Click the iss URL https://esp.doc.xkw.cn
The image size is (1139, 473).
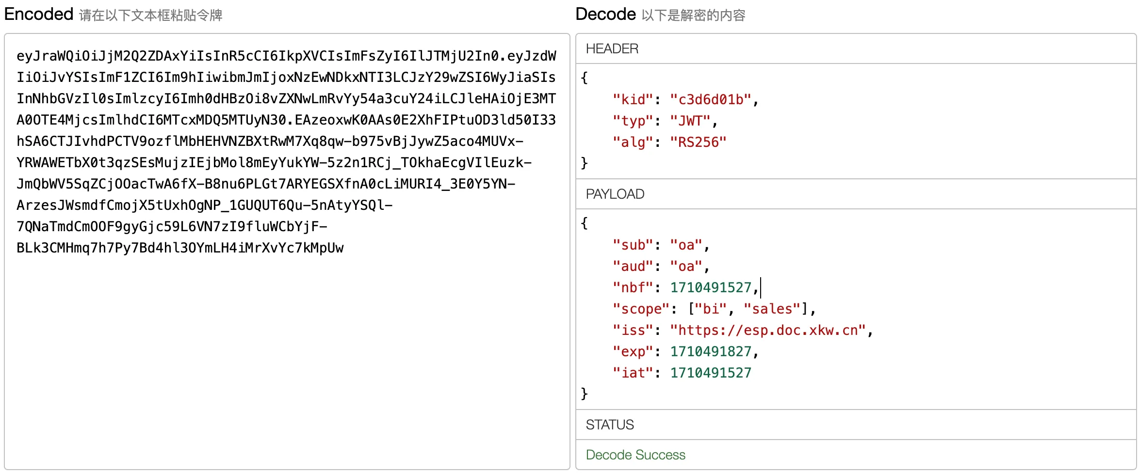768,331
